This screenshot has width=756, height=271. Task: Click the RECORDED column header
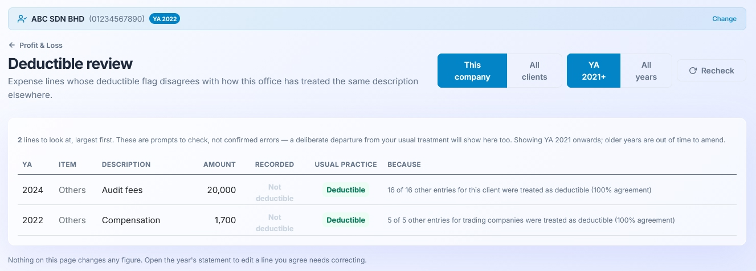(x=275, y=165)
